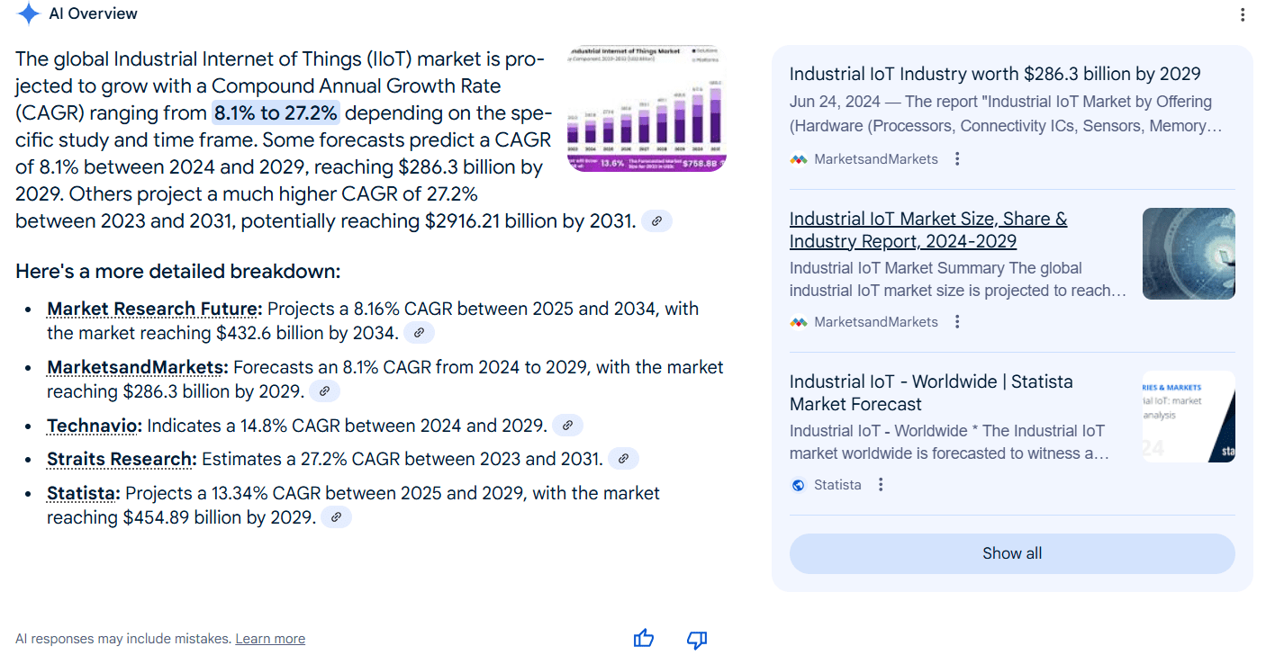Click the Statista source card image
The height and width of the screenshot is (664, 1266).
point(1189,416)
